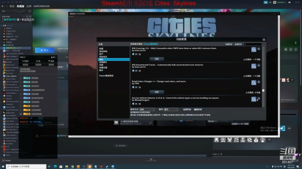Open the sort-by dropdown in content manager
This screenshot has width=302, height=169.
[x=147, y=110]
